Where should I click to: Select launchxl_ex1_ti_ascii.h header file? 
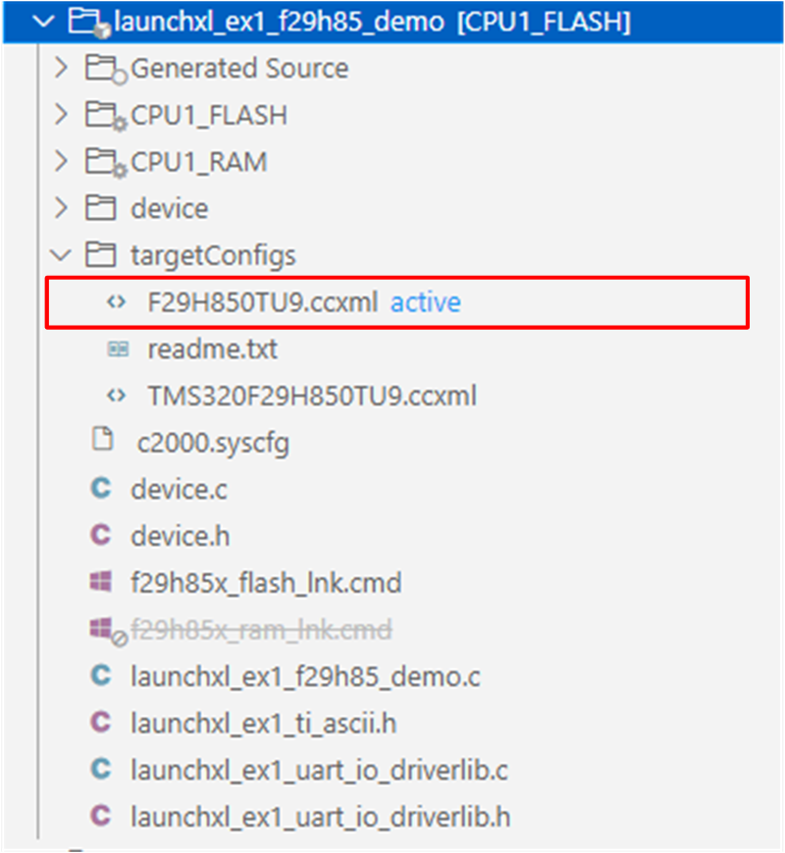263,723
